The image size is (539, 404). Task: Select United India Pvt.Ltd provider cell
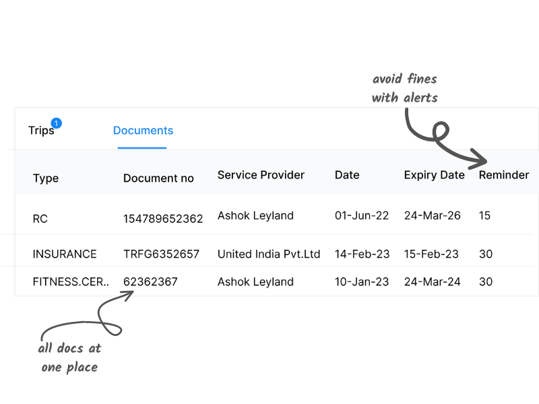pos(269,254)
